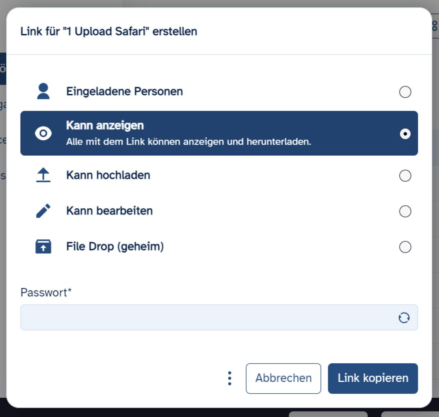Screen dimensions: 439x417
Task: Click the pencil icon for Kann bearbeiten
Action: pos(43,211)
